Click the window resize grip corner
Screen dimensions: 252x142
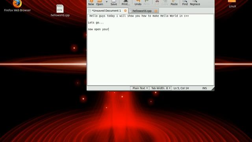coord(213,89)
